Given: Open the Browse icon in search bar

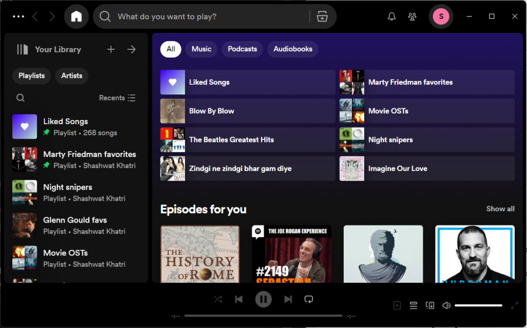Looking at the screenshot, I should 321,16.
